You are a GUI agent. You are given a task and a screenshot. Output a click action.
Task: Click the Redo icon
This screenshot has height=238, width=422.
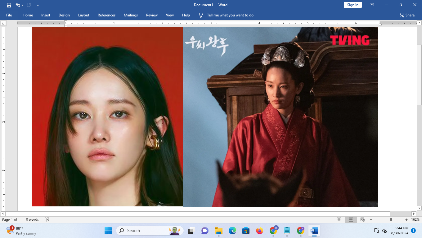[x=29, y=5]
